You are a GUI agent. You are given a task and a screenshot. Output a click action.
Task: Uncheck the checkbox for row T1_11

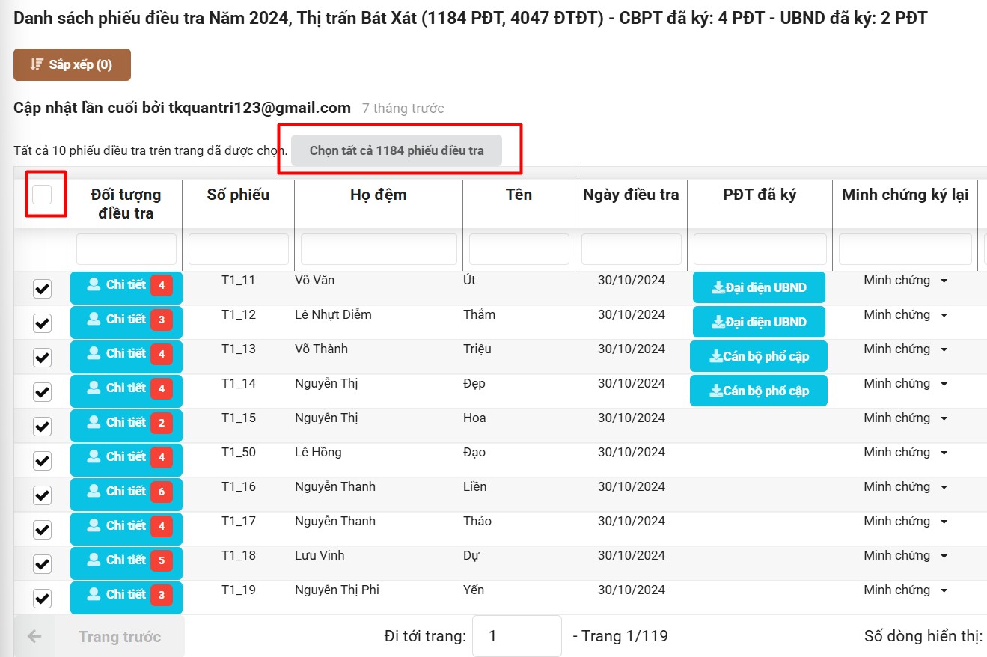[x=43, y=289]
